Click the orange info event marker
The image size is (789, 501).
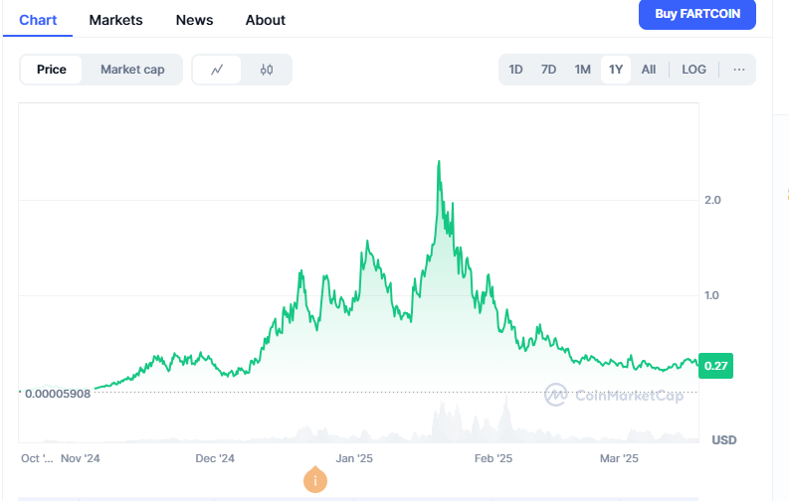(x=315, y=480)
